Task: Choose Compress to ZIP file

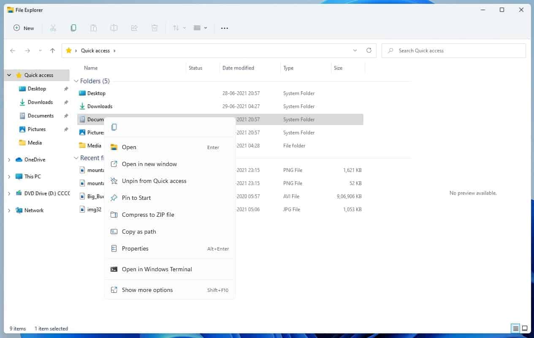Action: click(x=148, y=215)
